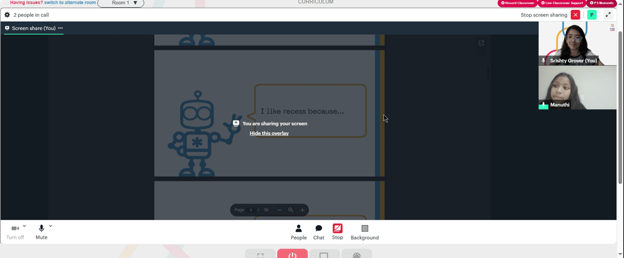Click PS Moments button

point(602,3)
